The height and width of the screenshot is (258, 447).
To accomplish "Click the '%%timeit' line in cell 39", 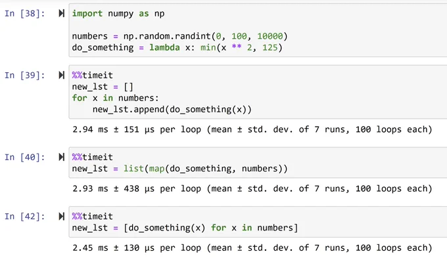I will (x=93, y=75).
